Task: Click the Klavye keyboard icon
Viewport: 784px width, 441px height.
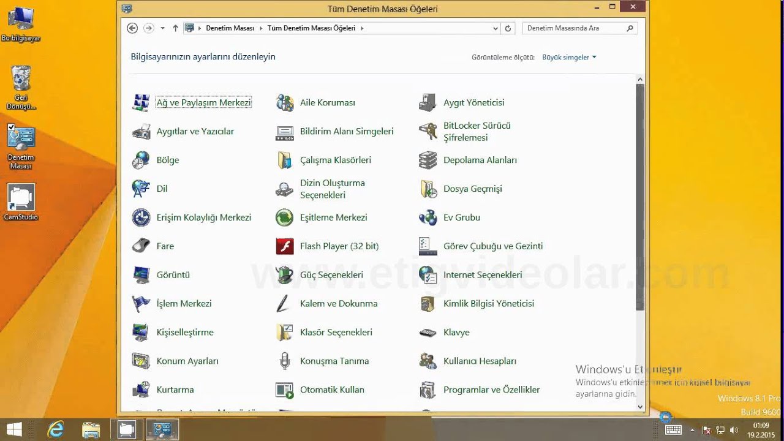Action: coord(428,333)
